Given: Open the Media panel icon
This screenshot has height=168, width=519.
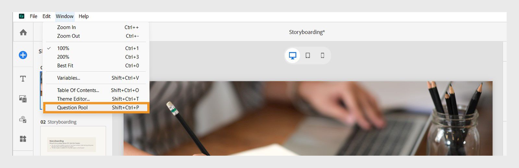Looking at the screenshot, I should (x=23, y=99).
